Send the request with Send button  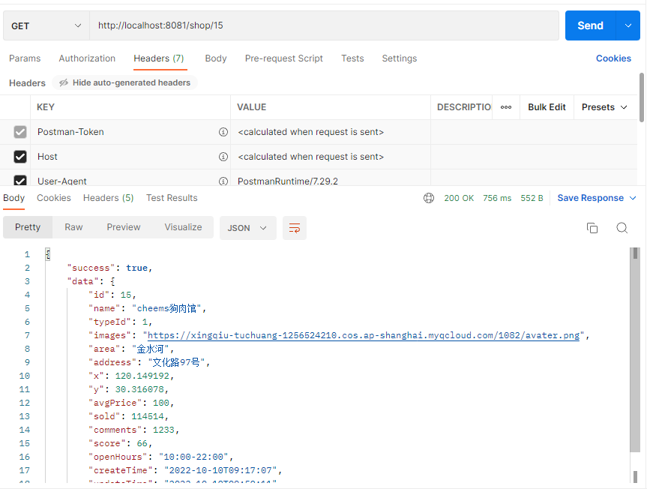pyautogui.click(x=590, y=25)
